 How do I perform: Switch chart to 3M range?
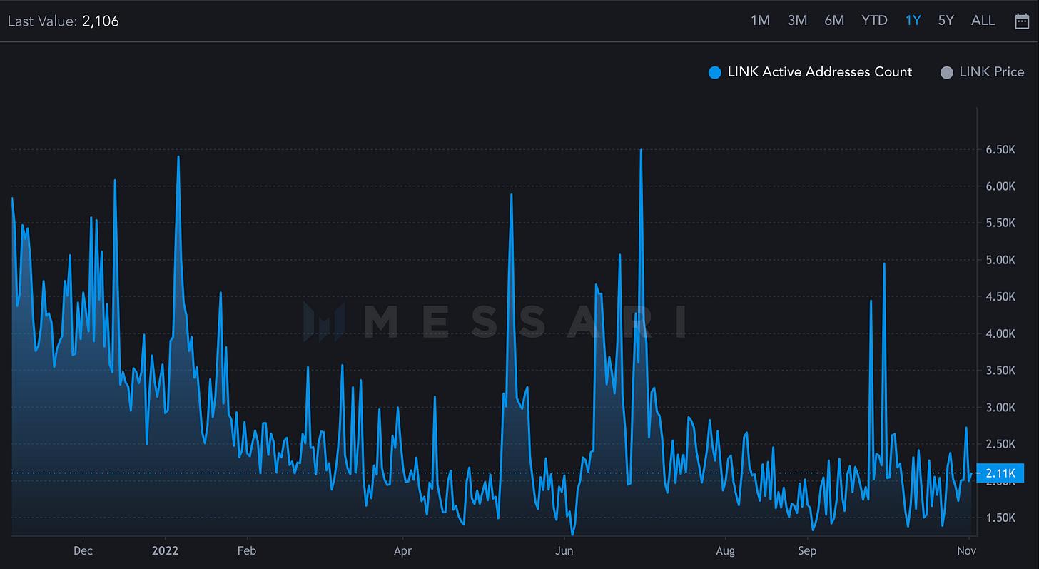[x=797, y=21]
